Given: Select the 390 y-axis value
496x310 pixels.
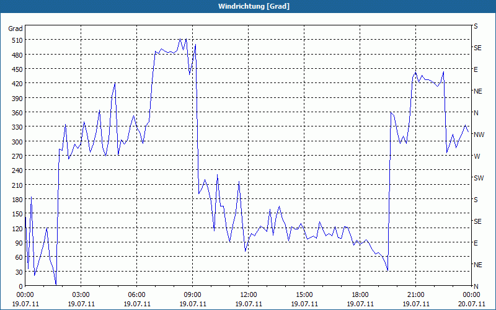Looking at the screenshot, I should pyautogui.click(x=17, y=99).
